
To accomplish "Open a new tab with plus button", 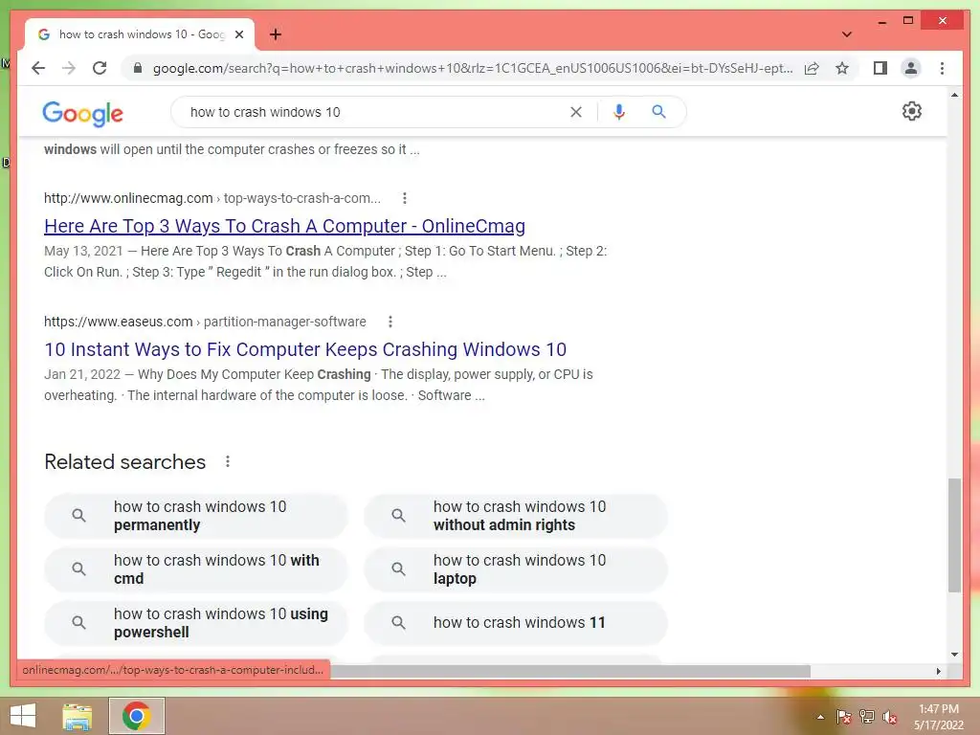I will [276, 34].
